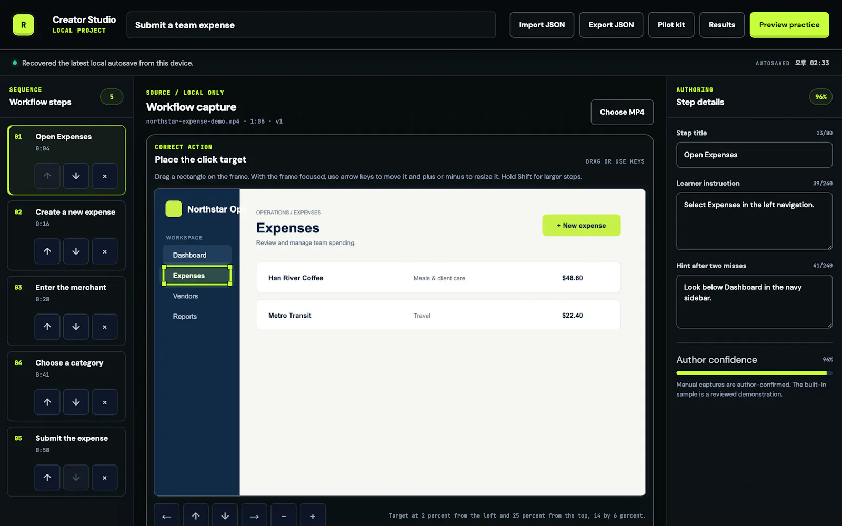Delete the Create a new expense step

point(105,251)
